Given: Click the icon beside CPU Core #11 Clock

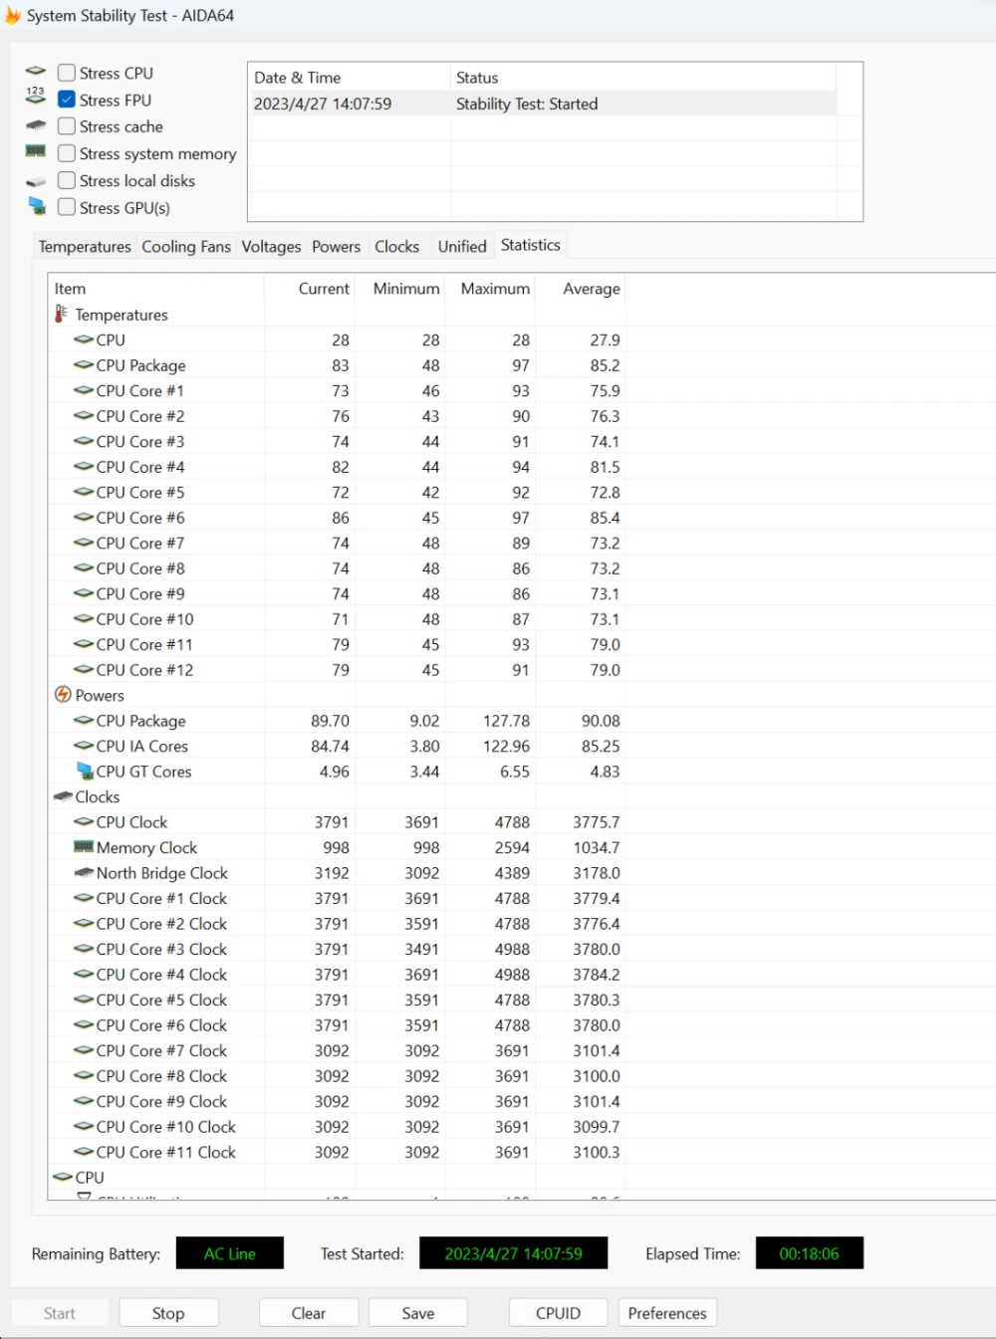Looking at the screenshot, I should tap(84, 1152).
